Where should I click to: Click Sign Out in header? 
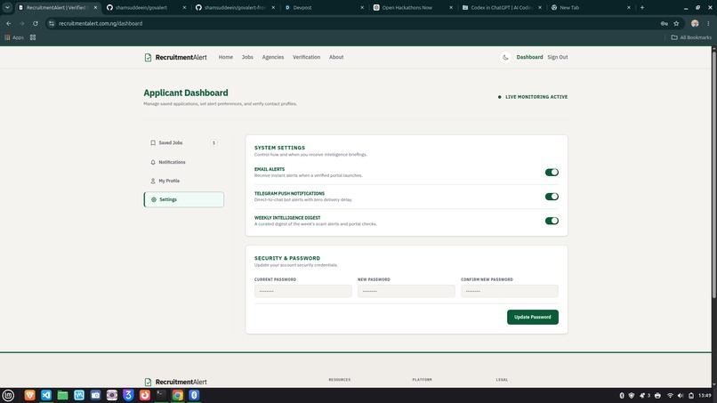tap(558, 57)
